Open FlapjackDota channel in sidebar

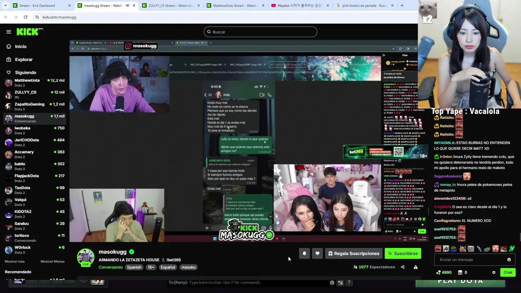(35, 178)
